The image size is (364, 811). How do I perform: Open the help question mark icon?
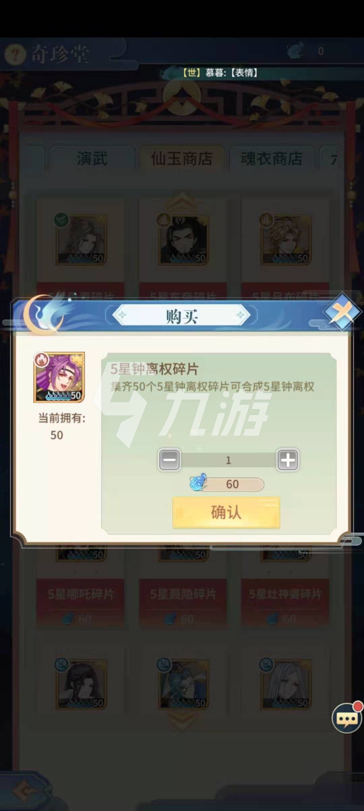(15, 55)
